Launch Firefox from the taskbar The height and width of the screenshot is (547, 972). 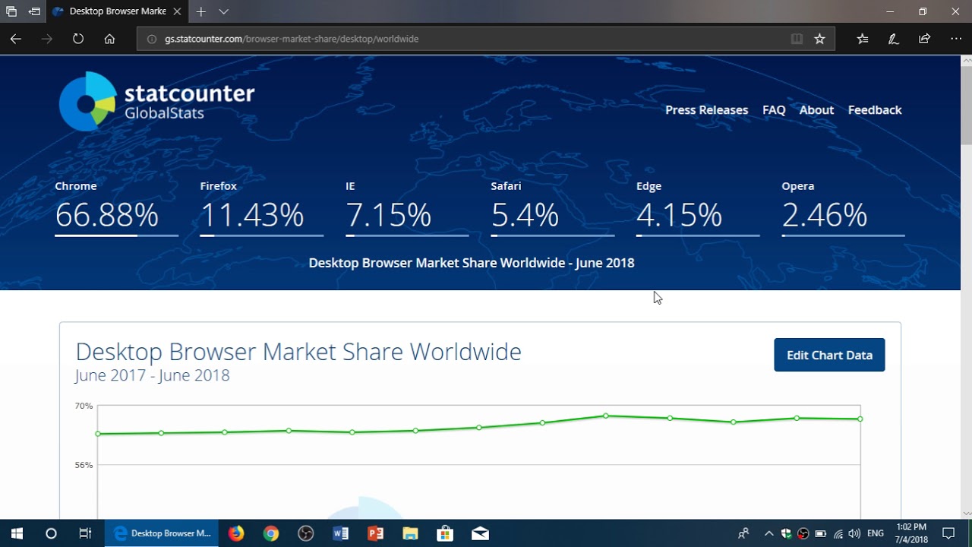[236, 533]
